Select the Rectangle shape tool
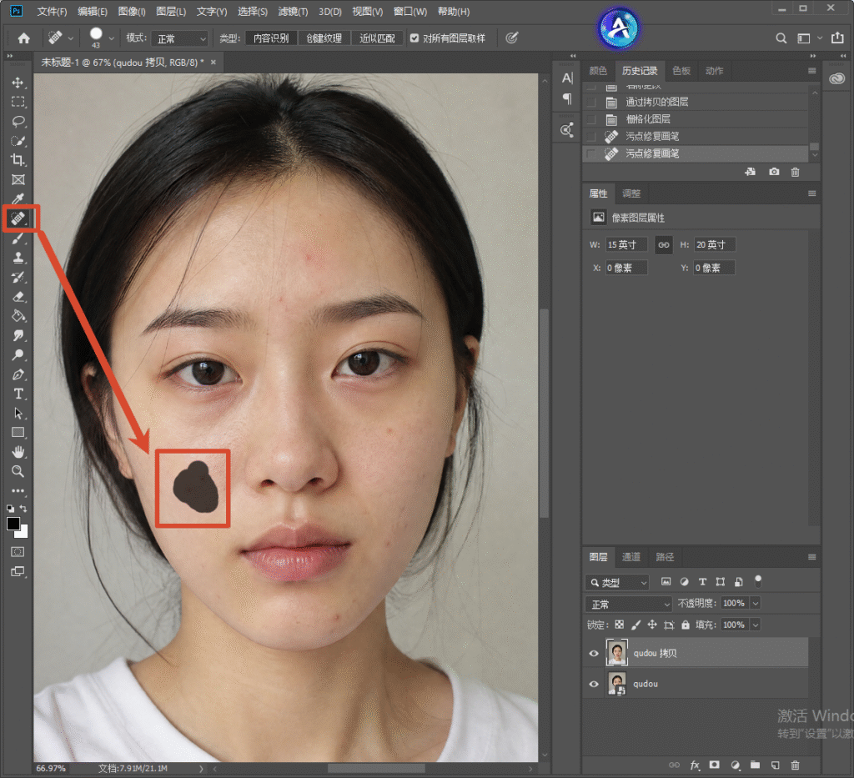Screen dimensions: 854x778 tap(18, 433)
